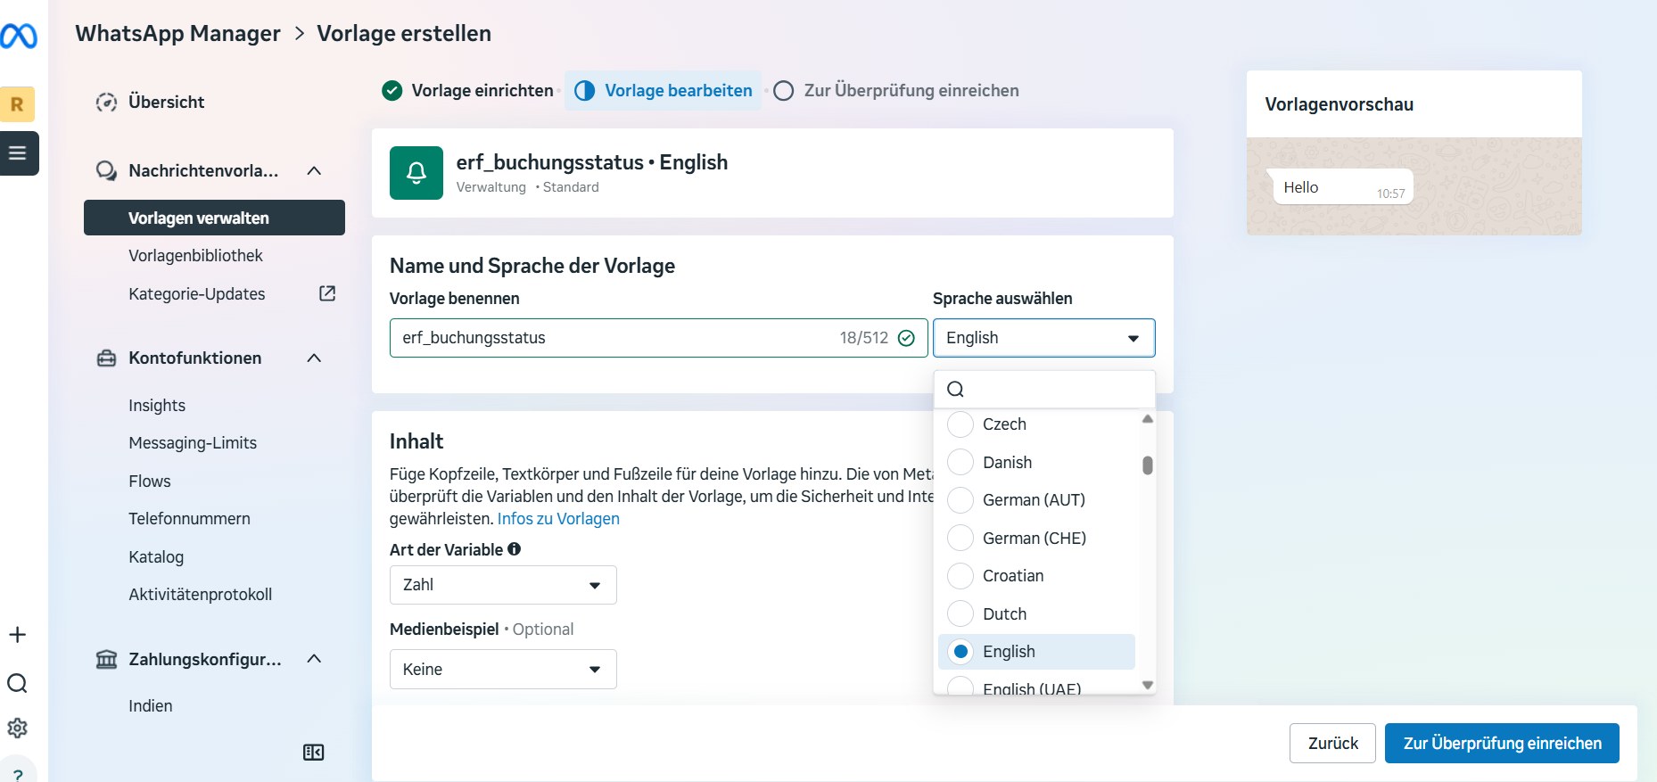1657x782 pixels.
Task: Click the Nachrichtenvorlagen chat icon
Action: click(x=106, y=171)
